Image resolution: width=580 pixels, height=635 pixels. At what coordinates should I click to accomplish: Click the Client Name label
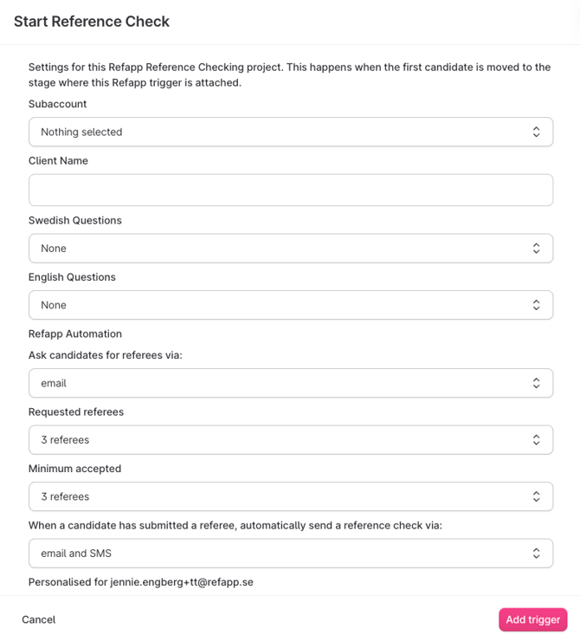(58, 160)
